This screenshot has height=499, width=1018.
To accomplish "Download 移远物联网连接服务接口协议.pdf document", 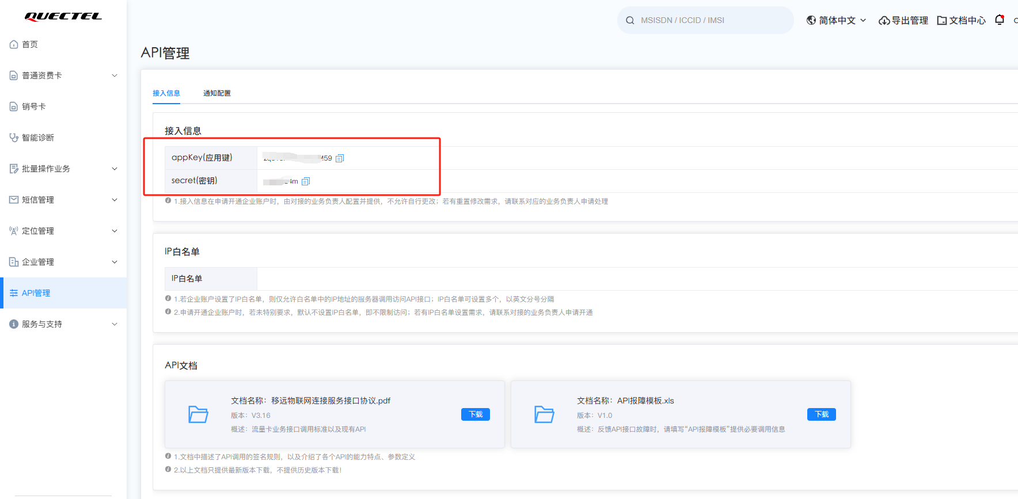I will pyautogui.click(x=475, y=414).
